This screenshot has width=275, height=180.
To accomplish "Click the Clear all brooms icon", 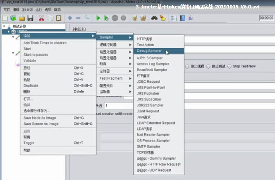I will pyautogui.click(x=143, y=18).
